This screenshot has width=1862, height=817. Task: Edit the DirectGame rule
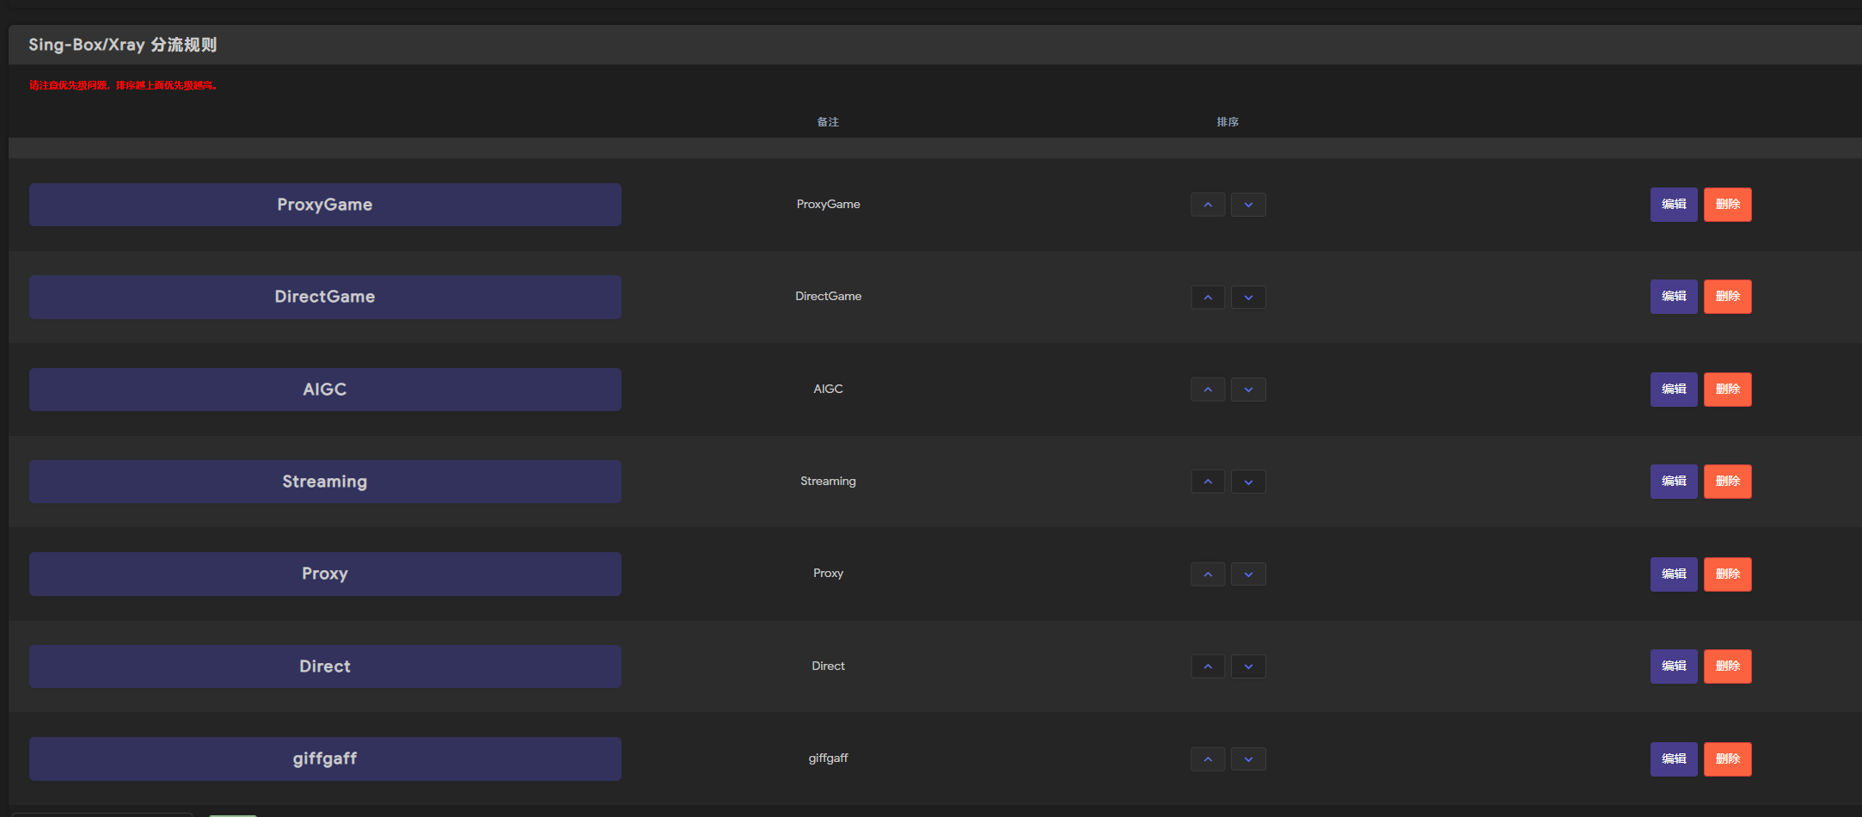click(1673, 297)
